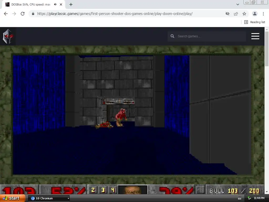Click the share page icon
Viewport: 269px width, 202px height.
(236, 14)
